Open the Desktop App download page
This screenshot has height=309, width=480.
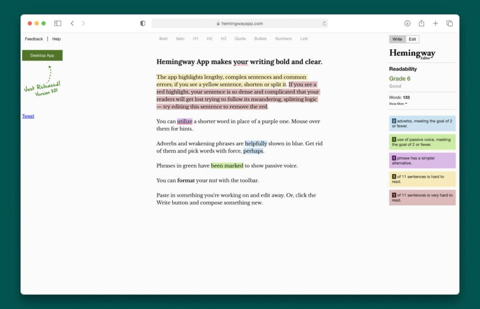(x=42, y=55)
